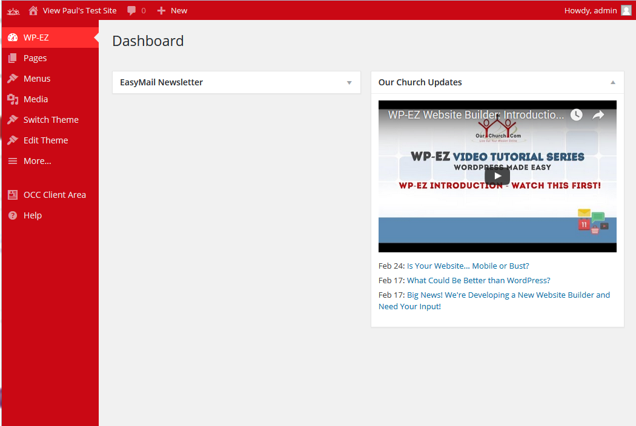Image resolution: width=636 pixels, height=426 pixels.
Task: Open the OCC Client Area menu item
Action: pos(50,195)
